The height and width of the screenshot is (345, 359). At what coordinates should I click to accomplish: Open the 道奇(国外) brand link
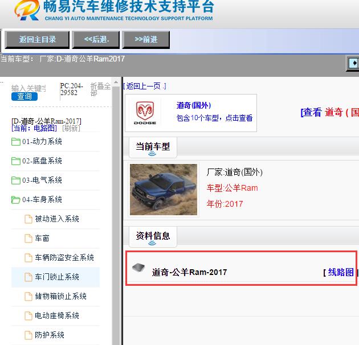(194, 105)
